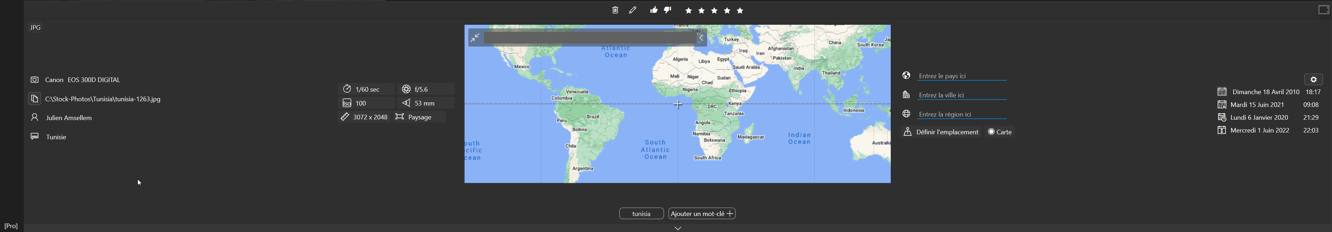Rate the photo four stars
The width and height of the screenshot is (1332, 232).
click(x=727, y=11)
